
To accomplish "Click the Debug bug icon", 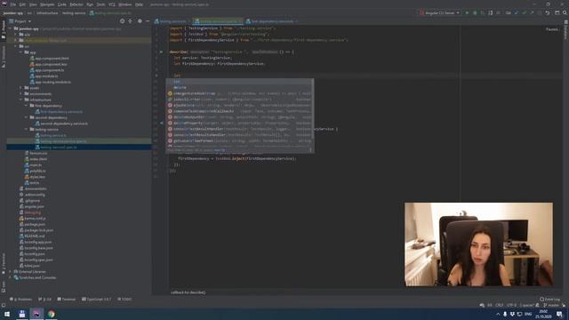I will [x=475, y=12].
